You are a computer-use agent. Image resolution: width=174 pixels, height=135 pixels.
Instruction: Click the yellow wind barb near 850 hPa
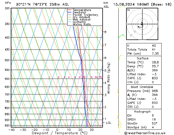point(118,116)
